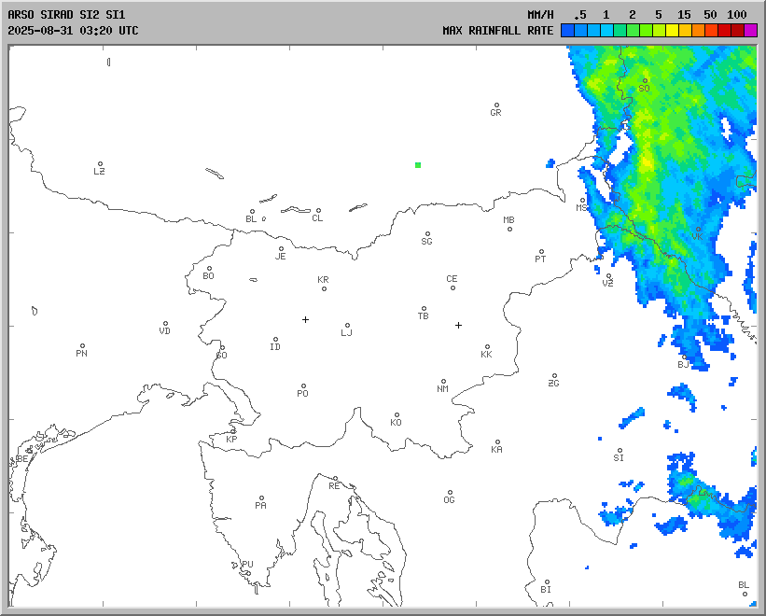Select the ZG city marker circle
The height and width of the screenshot is (616, 766).
[x=554, y=376]
